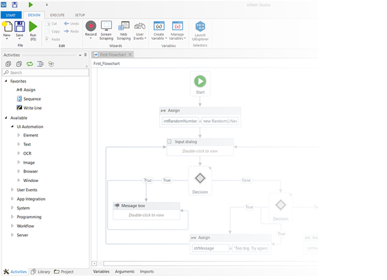Open the Create Variable dropdown
The height and width of the screenshot is (280, 387).
pos(159,31)
